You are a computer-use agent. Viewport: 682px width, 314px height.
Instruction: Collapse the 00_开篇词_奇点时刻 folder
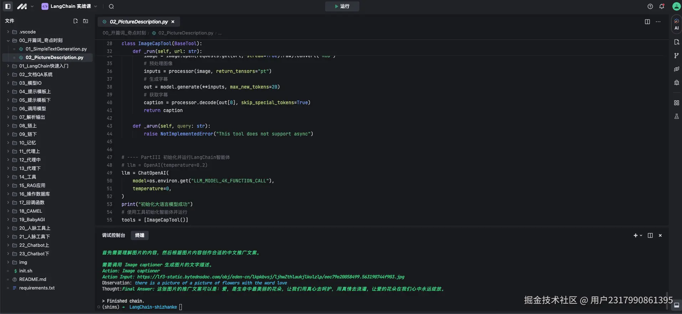tap(41, 40)
